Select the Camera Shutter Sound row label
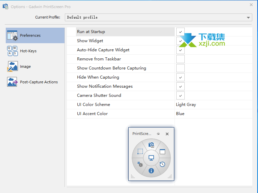This screenshot has width=258, height=193. click(99, 95)
